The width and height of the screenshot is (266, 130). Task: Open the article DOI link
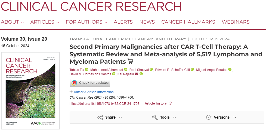[x=104, y=103]
